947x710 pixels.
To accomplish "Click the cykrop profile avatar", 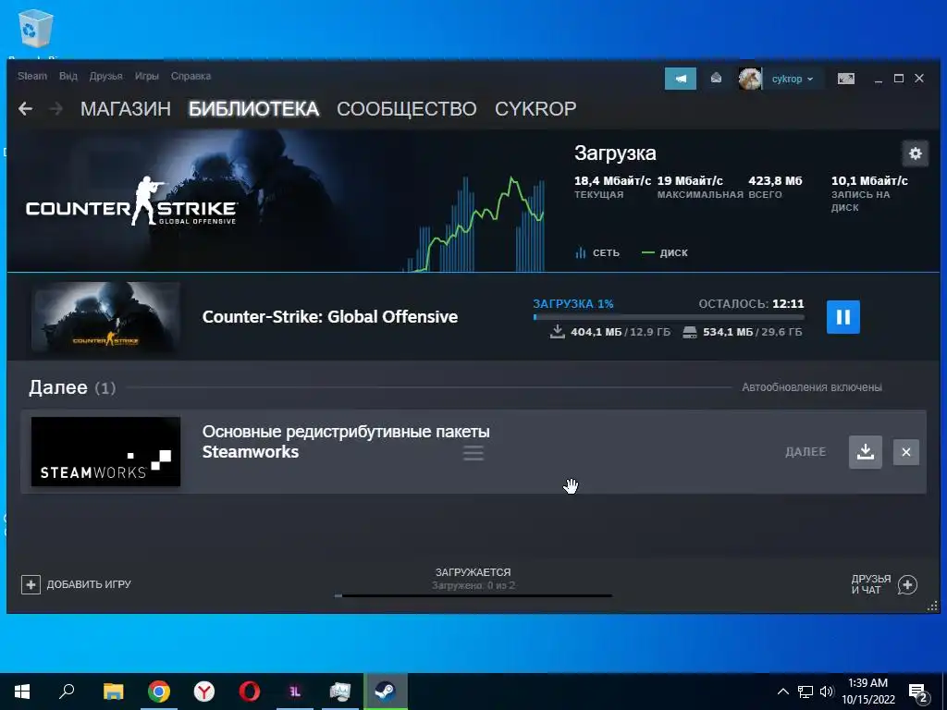I will point(750,79).
